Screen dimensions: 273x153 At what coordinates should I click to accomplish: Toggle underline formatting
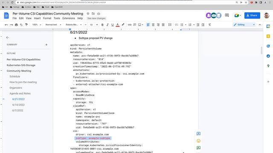[x=113, y=25]
